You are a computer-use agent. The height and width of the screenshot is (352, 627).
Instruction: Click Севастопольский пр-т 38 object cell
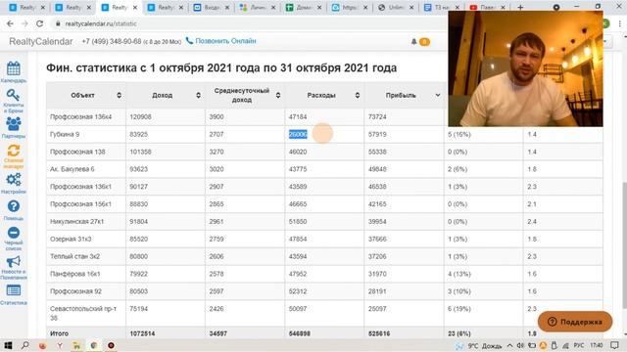pyautogui.click(x=86, y=313)
